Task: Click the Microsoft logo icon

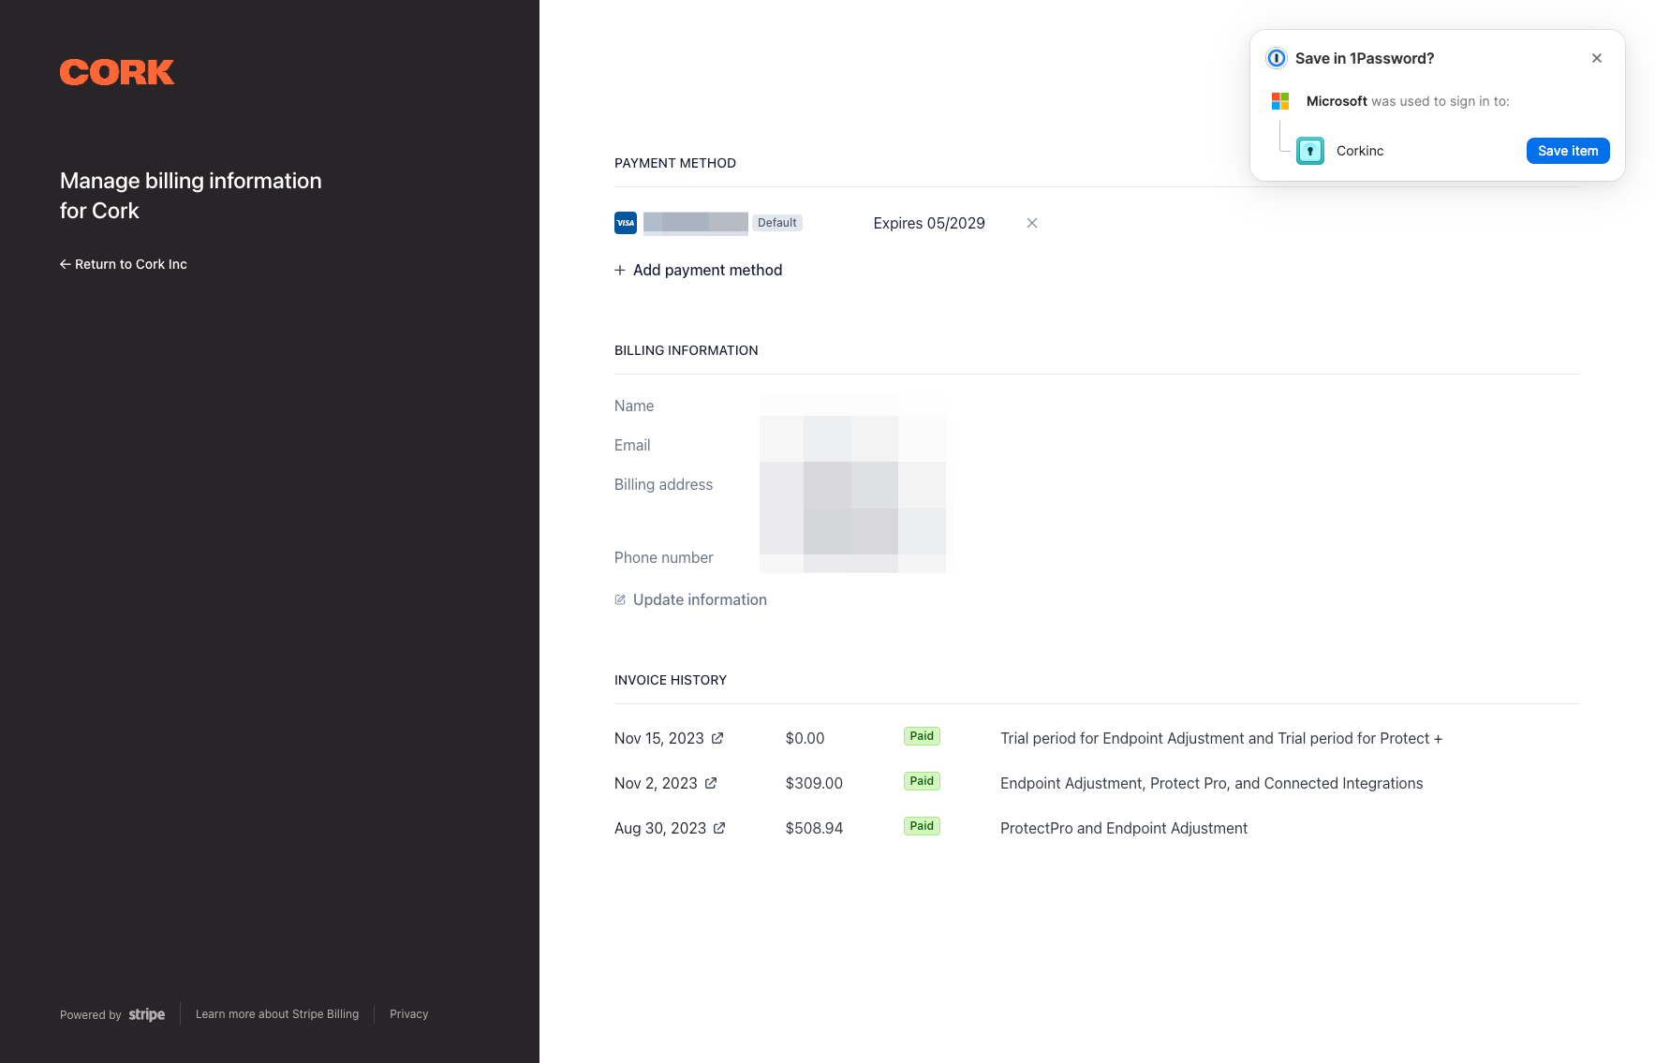Action: coord(1280,101)
